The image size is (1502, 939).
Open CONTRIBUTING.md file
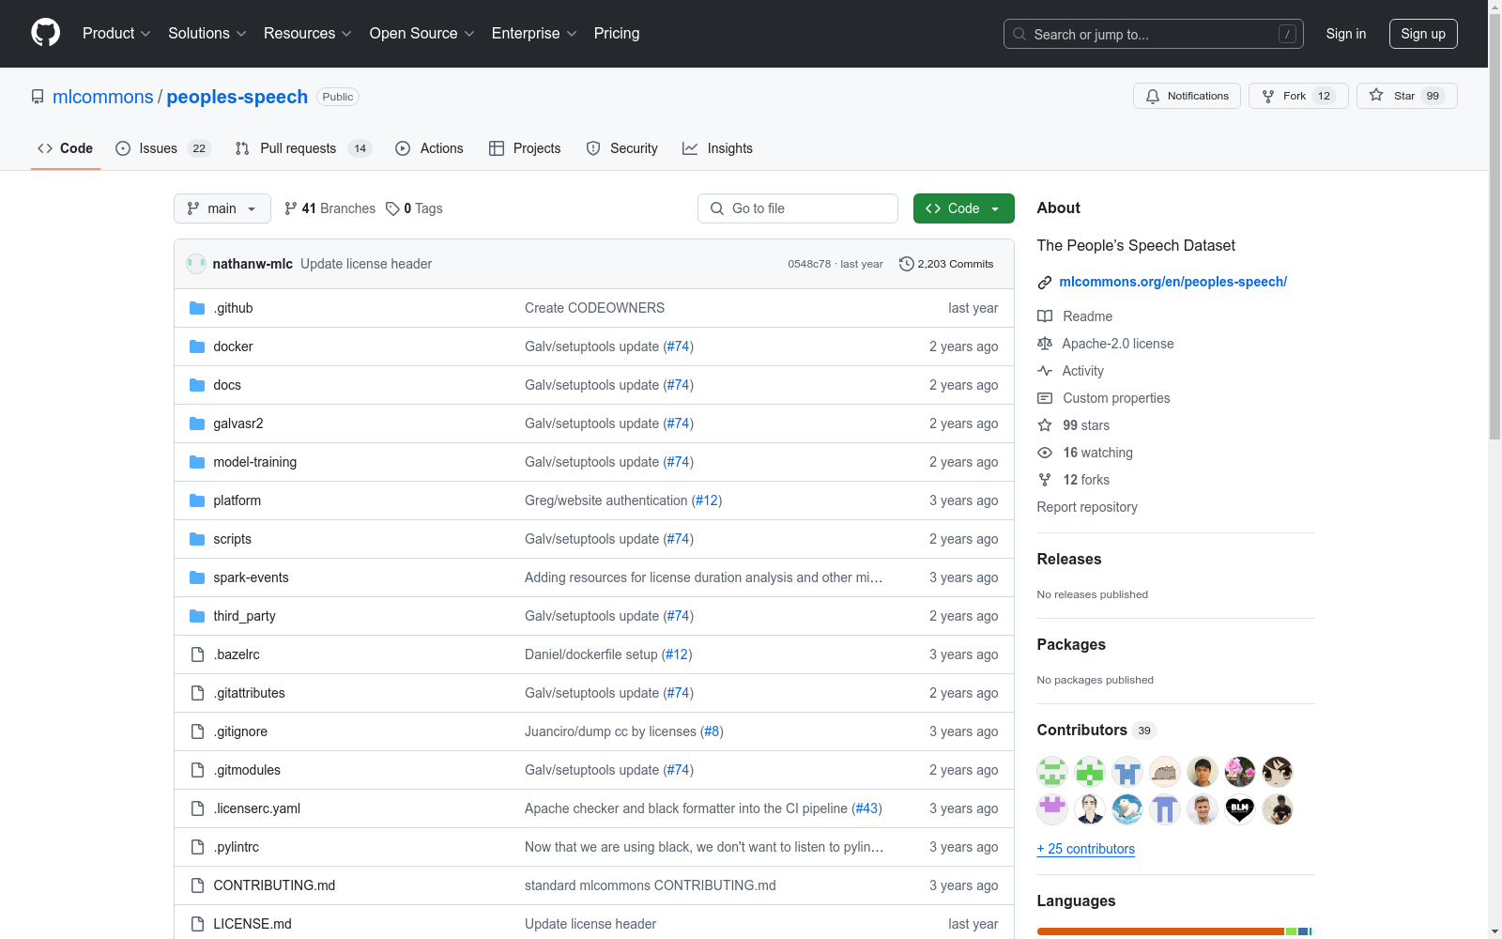coord(274,885)
